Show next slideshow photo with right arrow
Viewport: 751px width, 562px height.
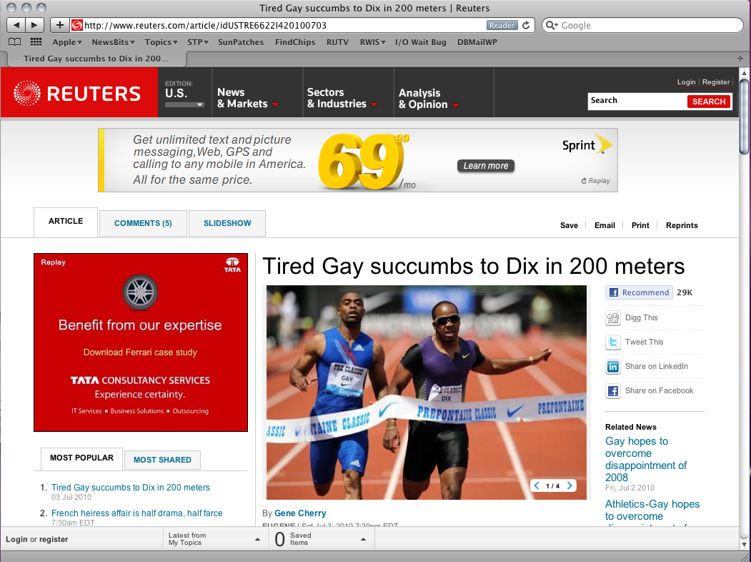[x=570, y=485]
